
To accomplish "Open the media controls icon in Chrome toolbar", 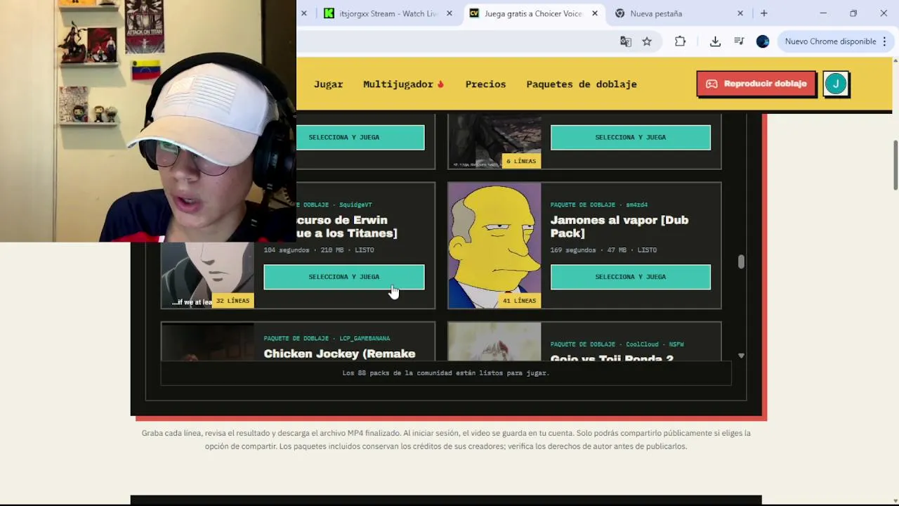I will click(x=739, y=41).
